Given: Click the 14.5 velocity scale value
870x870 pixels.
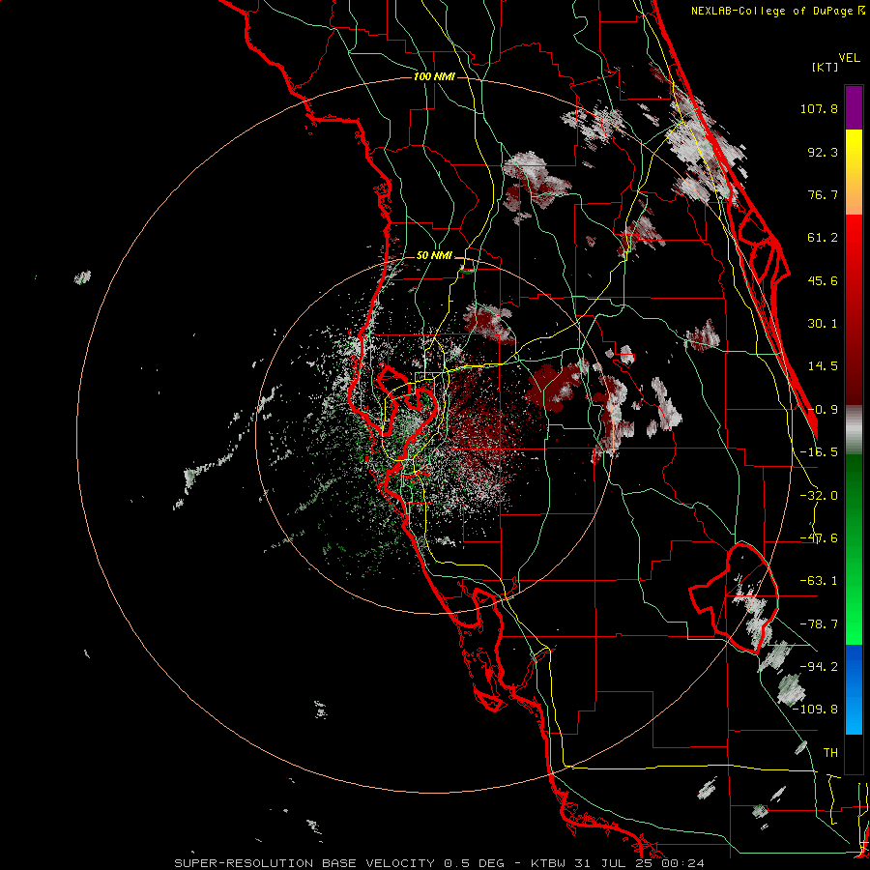Looking at the screenshot, I should point(823,366).
